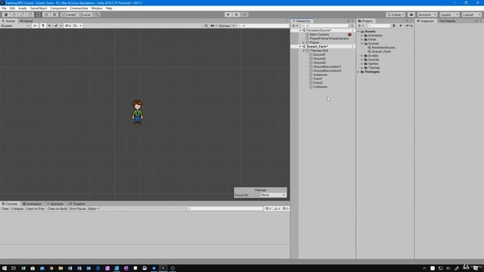
Task: Click the Project search field
Action: tap(379, 26)
